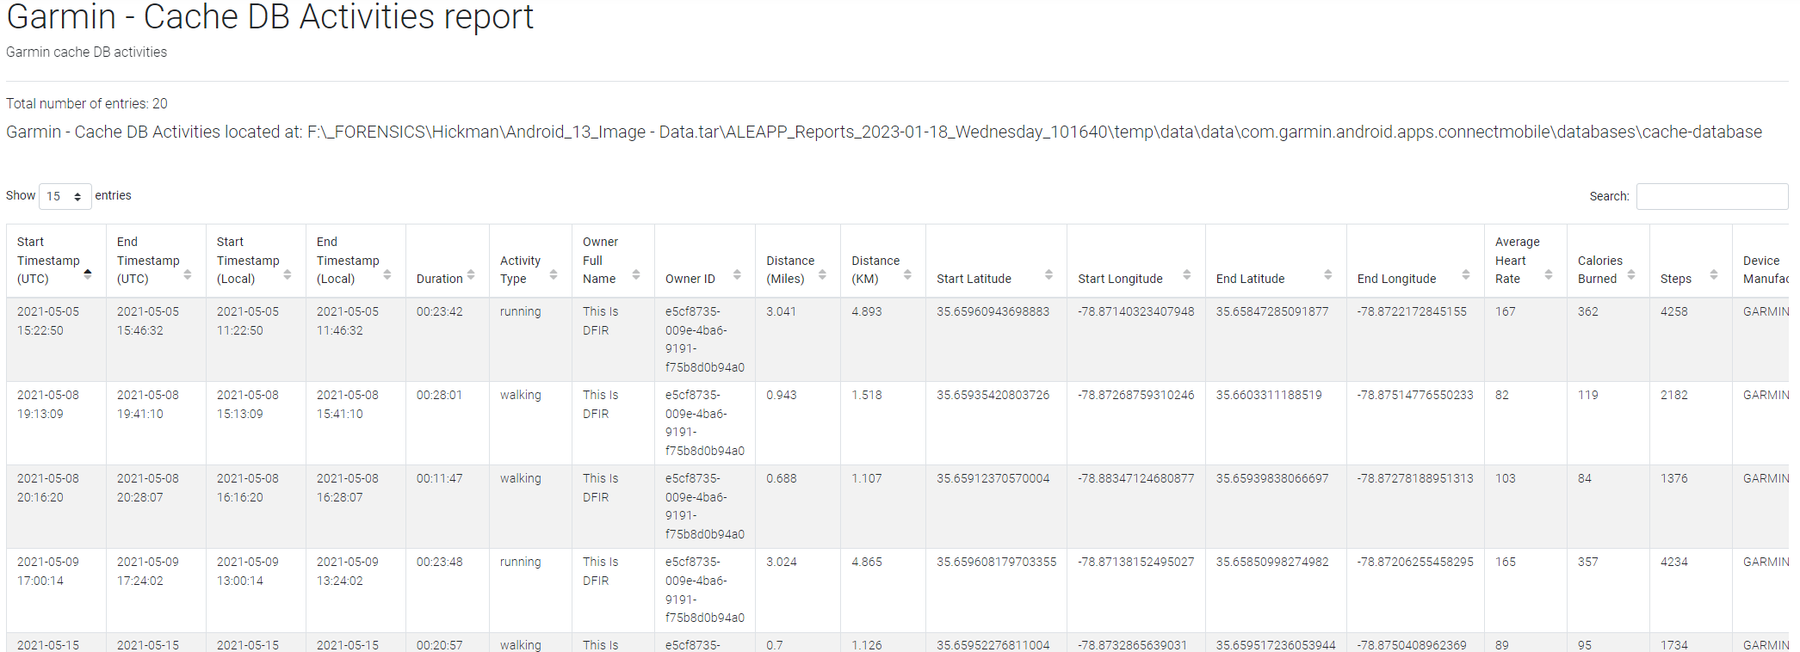Click start latitude 35.65960943698883
Viewport: 1800px width, 652px height.
[993, 311]
